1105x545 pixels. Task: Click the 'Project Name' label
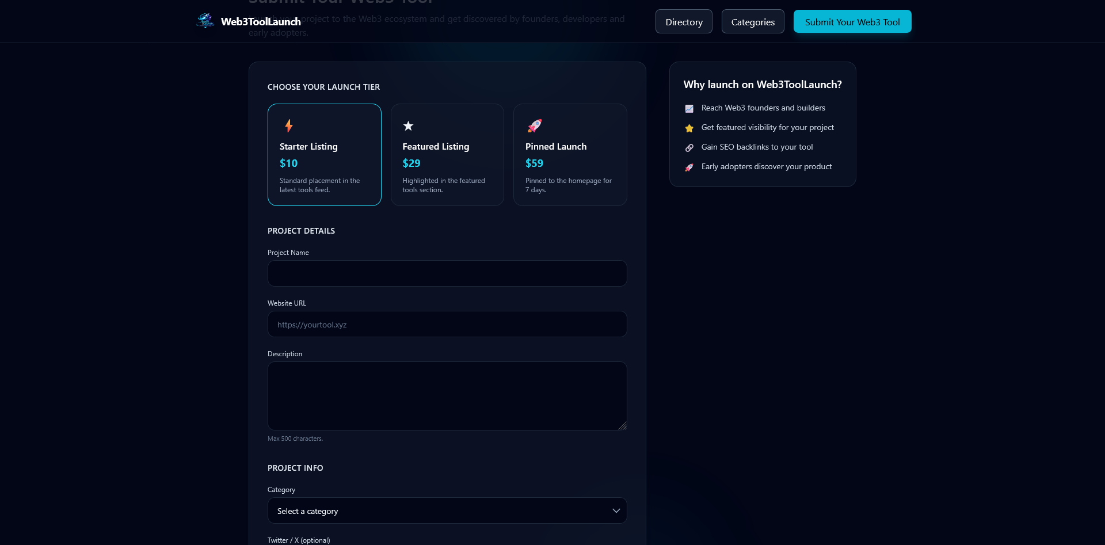[288, 253]
